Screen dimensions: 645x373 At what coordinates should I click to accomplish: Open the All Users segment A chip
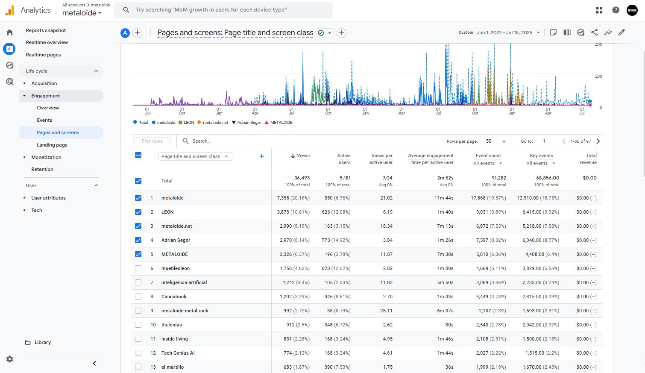[x=125, y=33]
